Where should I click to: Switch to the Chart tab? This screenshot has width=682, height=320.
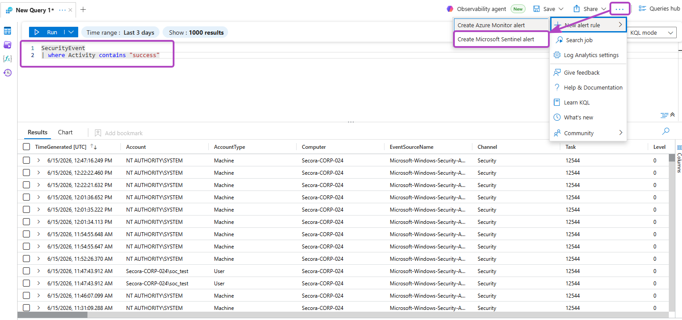[x=65, y=132]
